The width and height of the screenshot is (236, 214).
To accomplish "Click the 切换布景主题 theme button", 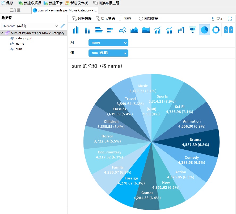I will click(104, 3).
